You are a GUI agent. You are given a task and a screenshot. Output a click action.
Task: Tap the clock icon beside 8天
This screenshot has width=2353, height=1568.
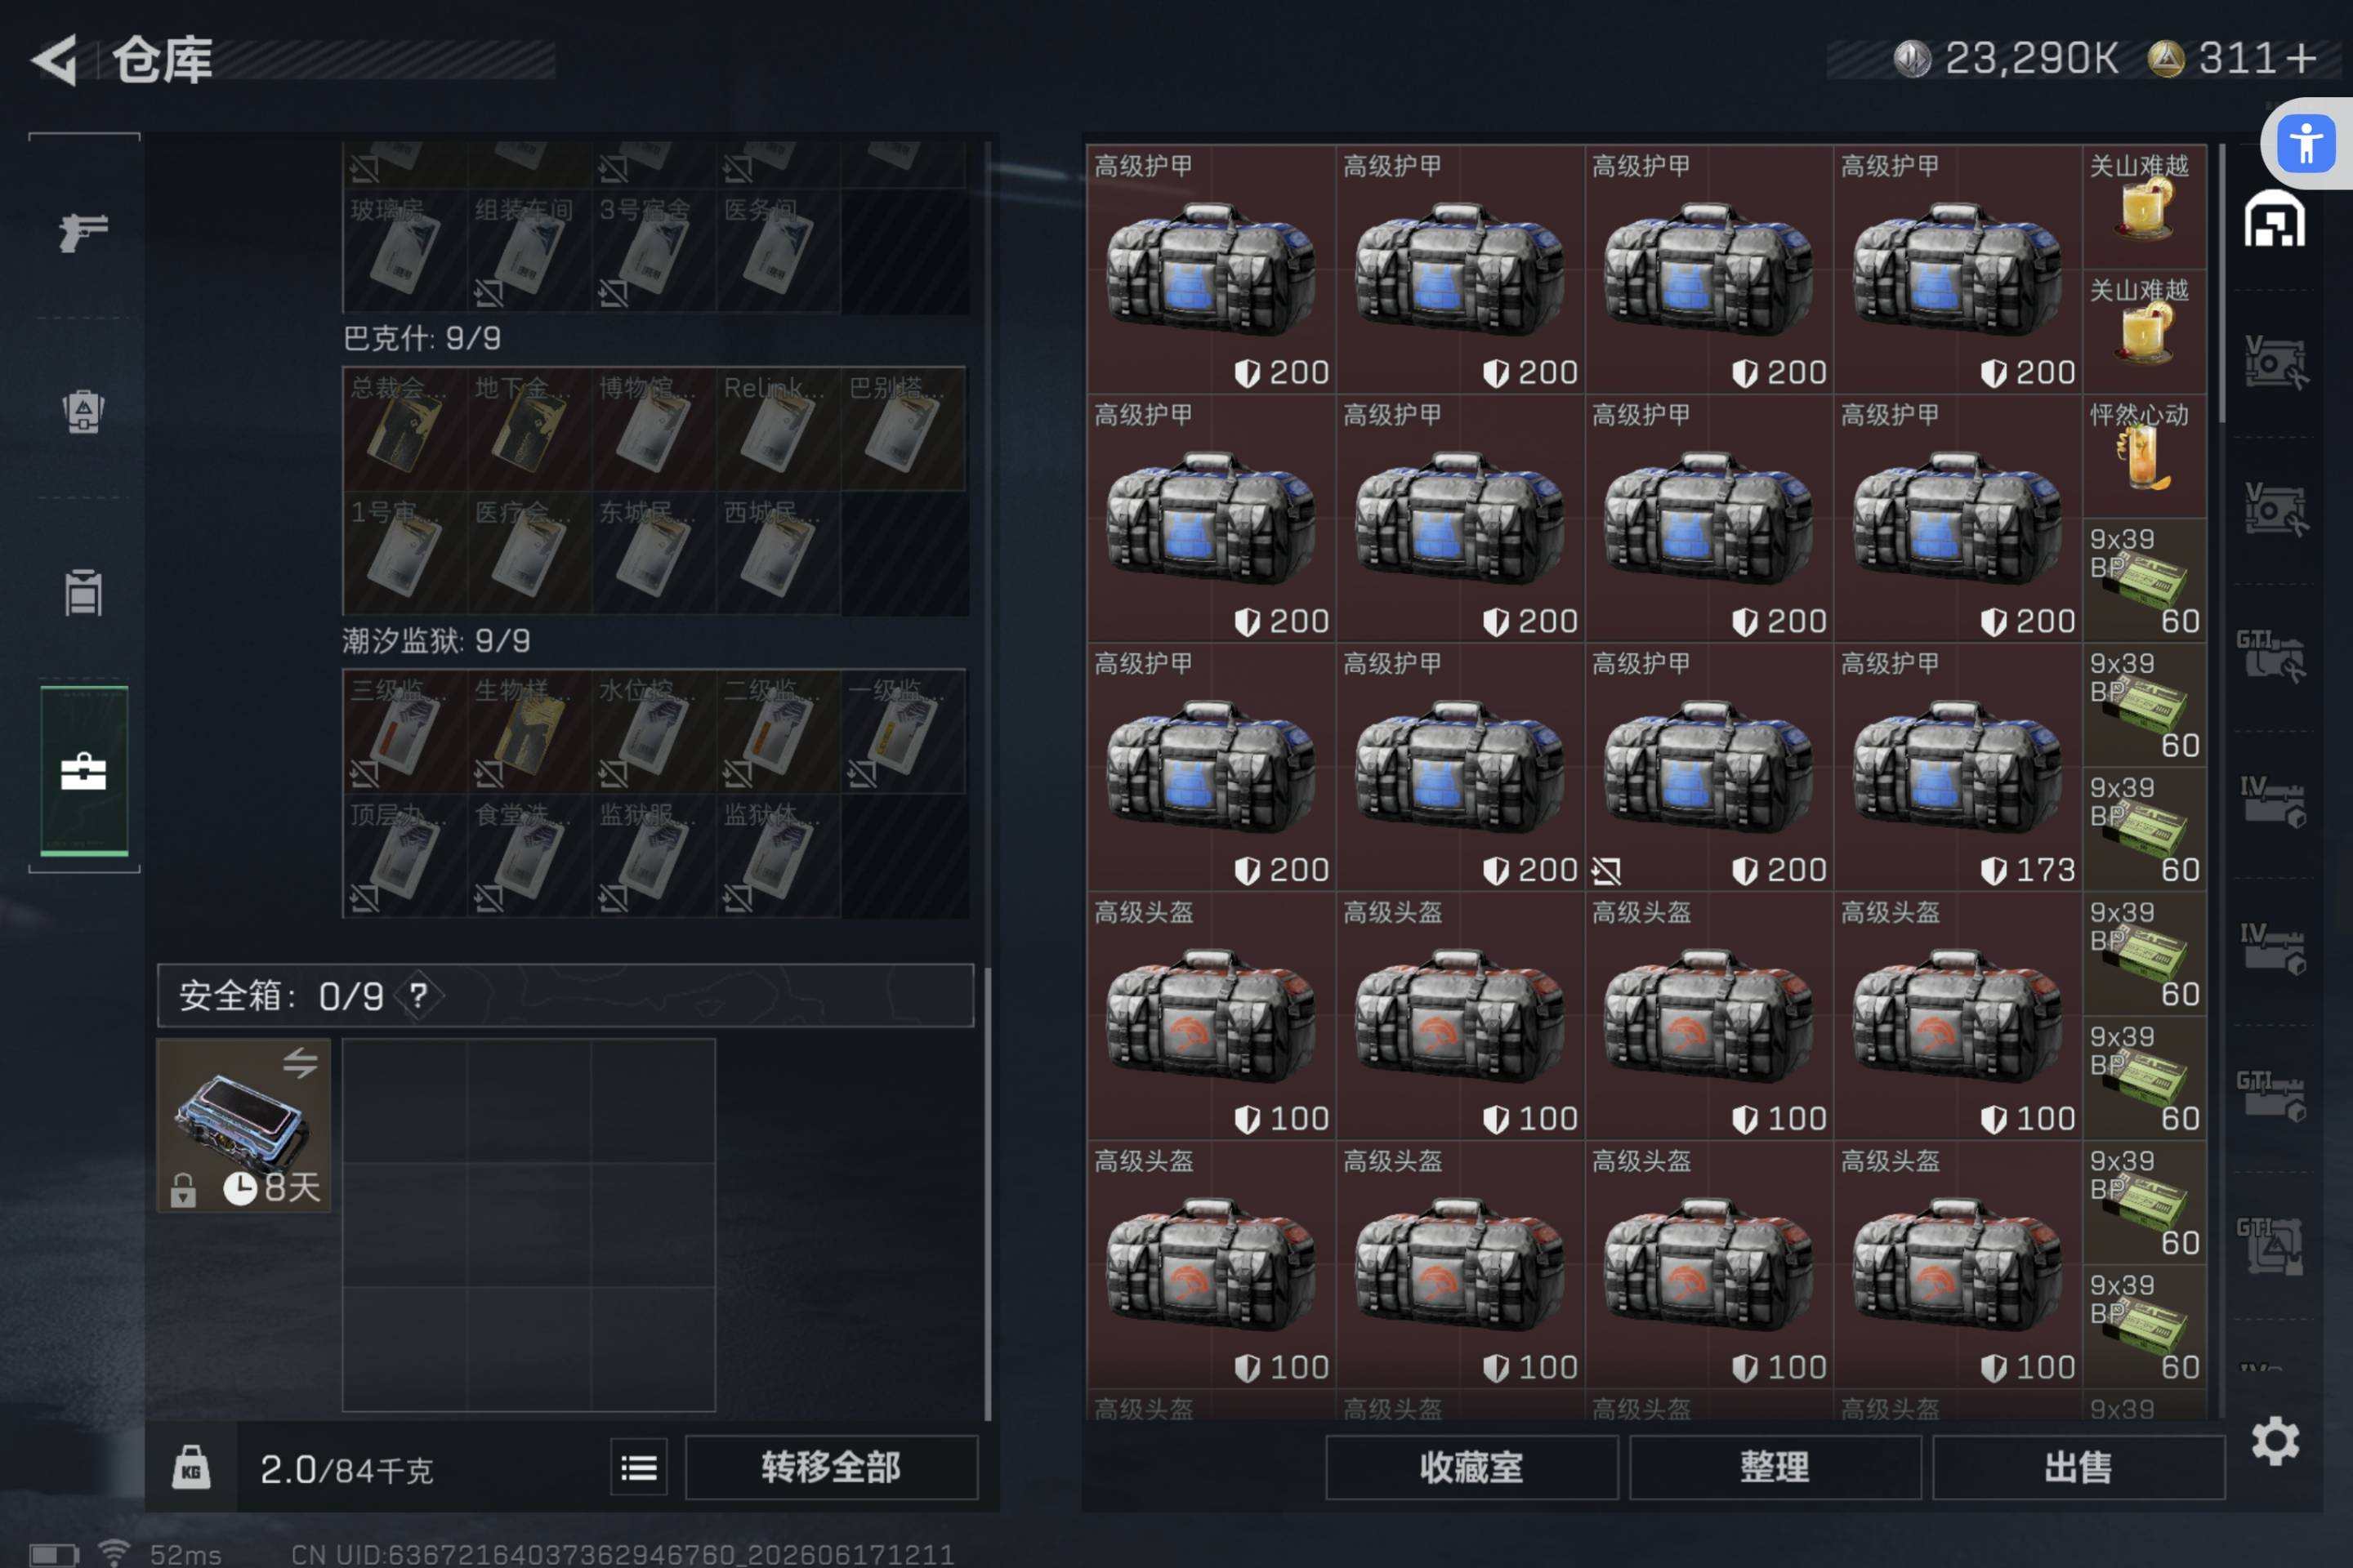[x=240, y=1188]
